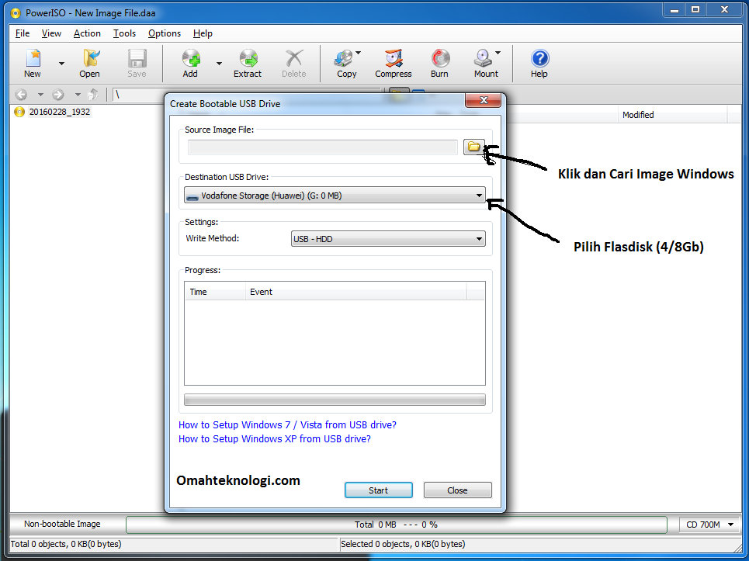
Task: Click the Modified column header
Action: pos(673,115)
